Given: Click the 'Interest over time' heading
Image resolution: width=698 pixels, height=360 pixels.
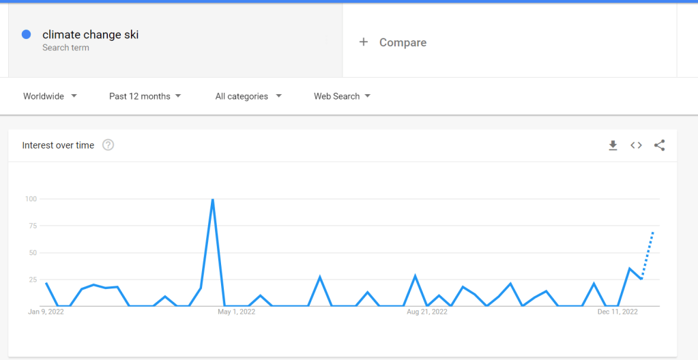Looking at the screenshot, I should [x=58, y=145].
